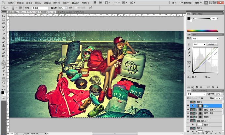Click the layer style fx icon
Screen dimensions: 225x135
tap(199, 133)
